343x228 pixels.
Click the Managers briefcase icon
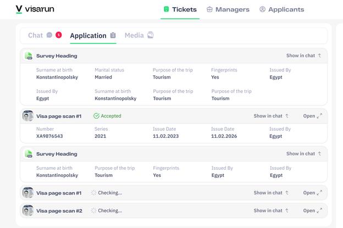coord(209,9)
